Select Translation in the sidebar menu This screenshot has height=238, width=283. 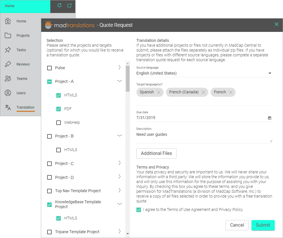(25, 107)
